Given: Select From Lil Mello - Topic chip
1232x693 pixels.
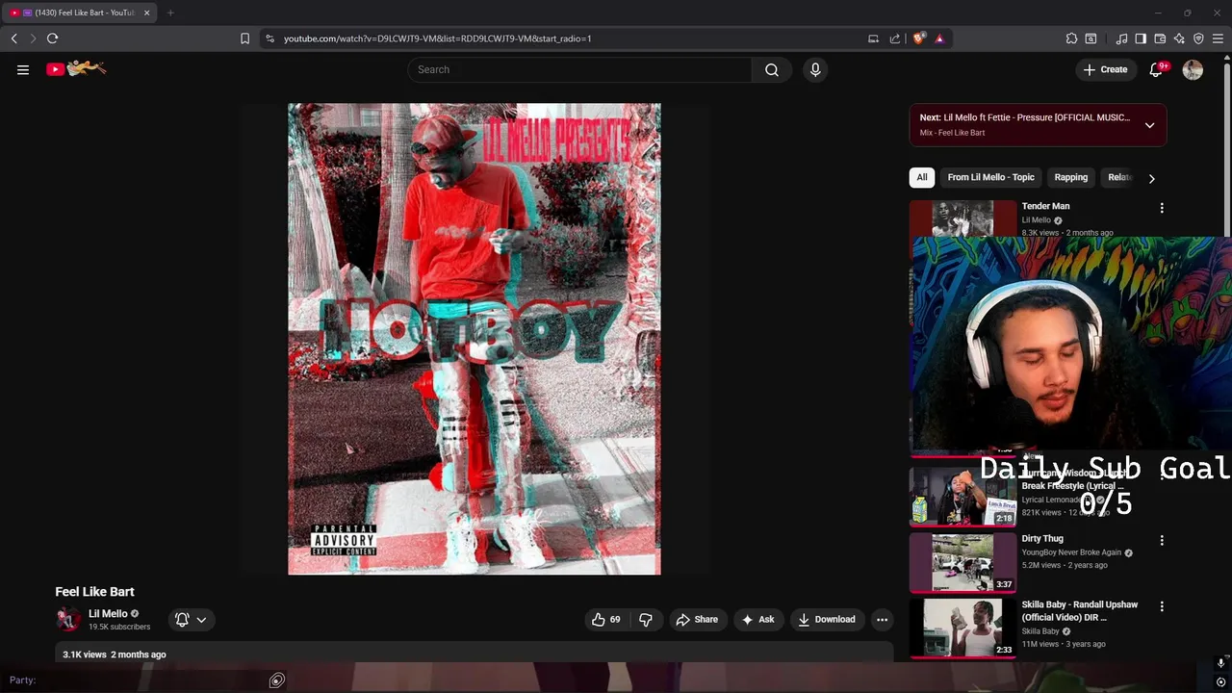Looking at the screenshot, I should pyautogui.click(x=990, y=177).
